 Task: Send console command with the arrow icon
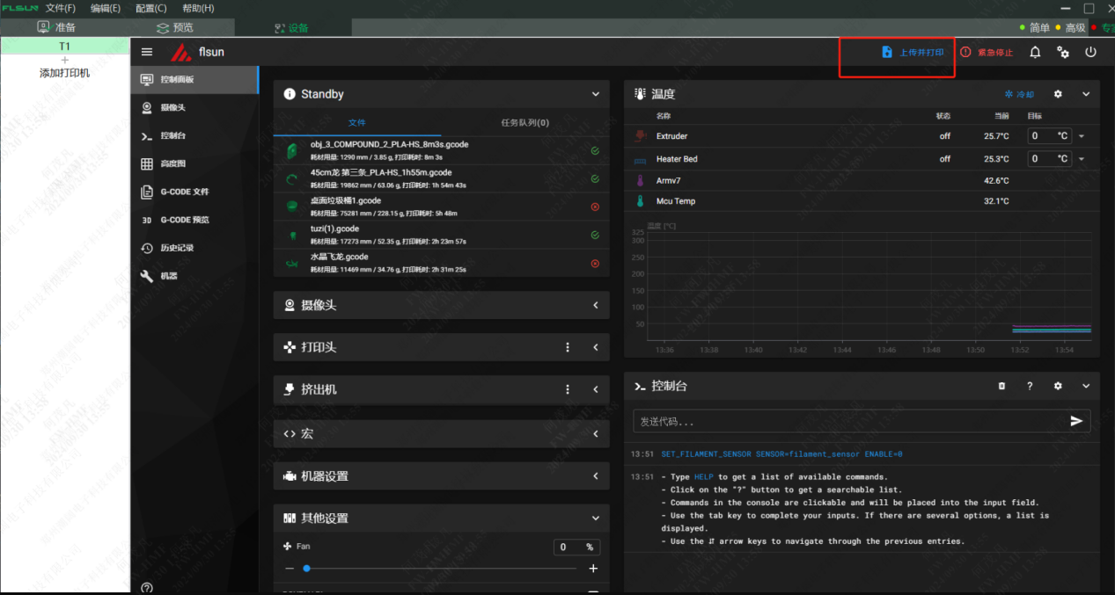click(x=1075, y=421)
